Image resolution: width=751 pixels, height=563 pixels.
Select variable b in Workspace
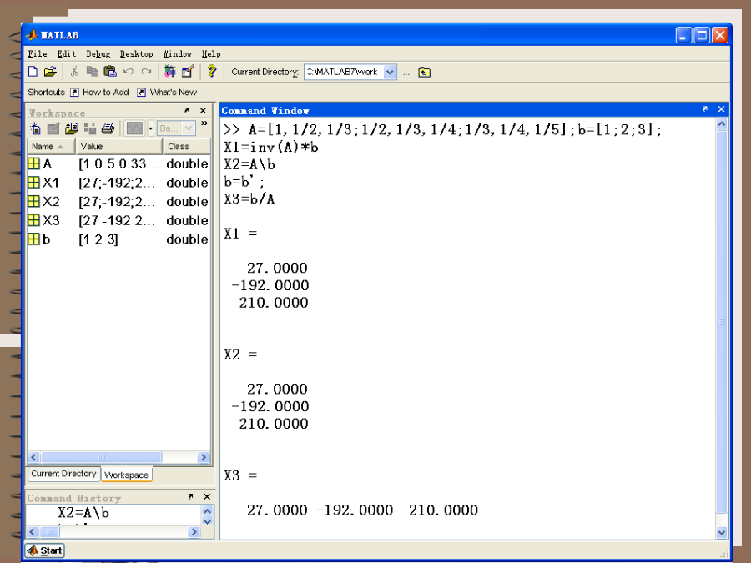pyautogui.click(x=118, y=239)
